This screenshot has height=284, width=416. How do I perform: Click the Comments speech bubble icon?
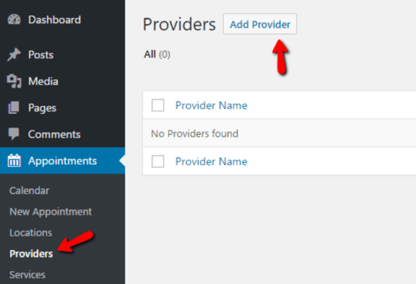point(14,135)
